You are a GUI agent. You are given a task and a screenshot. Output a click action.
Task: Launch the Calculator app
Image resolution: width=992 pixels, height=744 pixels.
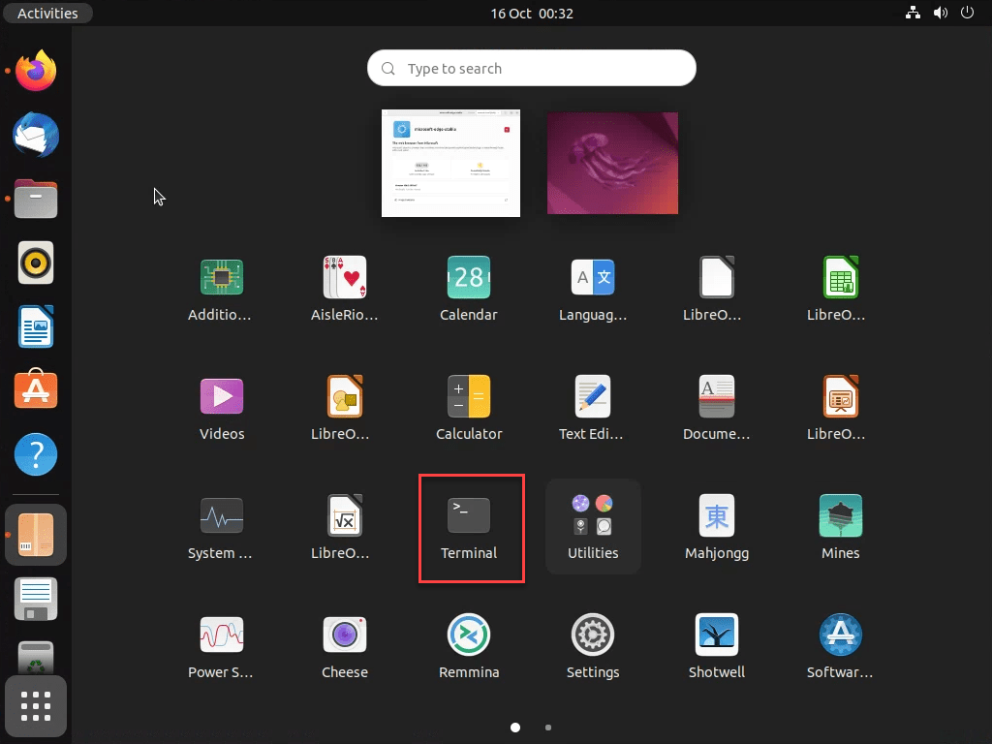[469, 396]
